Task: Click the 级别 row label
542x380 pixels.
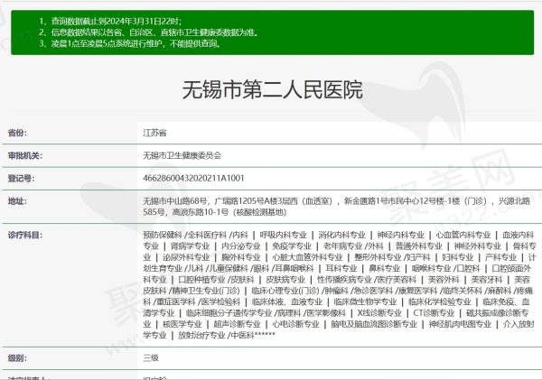Action: (x=17, y=358)
